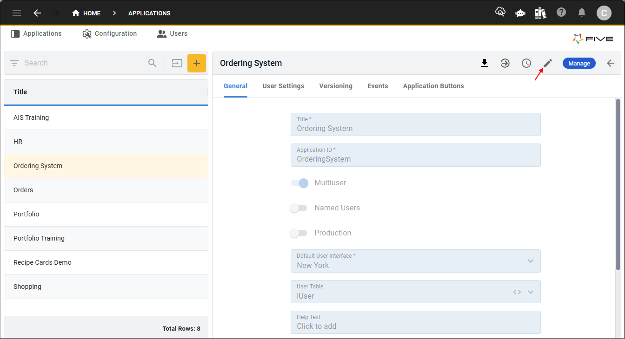This screenshot has width=625, height=339.
Task: Open the cloud search icon in the header
Action: click(x=500, y=13)
